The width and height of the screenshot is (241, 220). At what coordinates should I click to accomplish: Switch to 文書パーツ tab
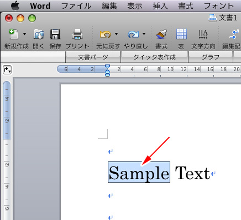tap(93, 57)
